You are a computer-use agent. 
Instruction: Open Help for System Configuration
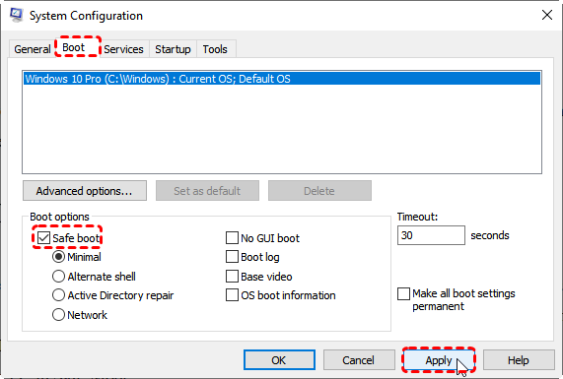(x=519, y=360)
